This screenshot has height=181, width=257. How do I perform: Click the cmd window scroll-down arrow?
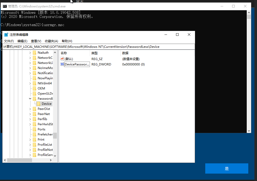249,131
